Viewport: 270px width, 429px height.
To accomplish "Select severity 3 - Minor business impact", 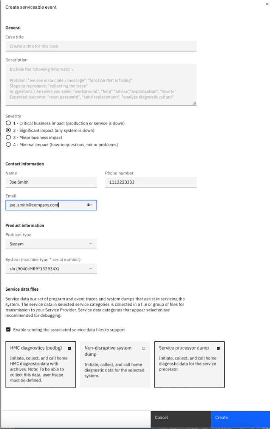I will (8, 138).
